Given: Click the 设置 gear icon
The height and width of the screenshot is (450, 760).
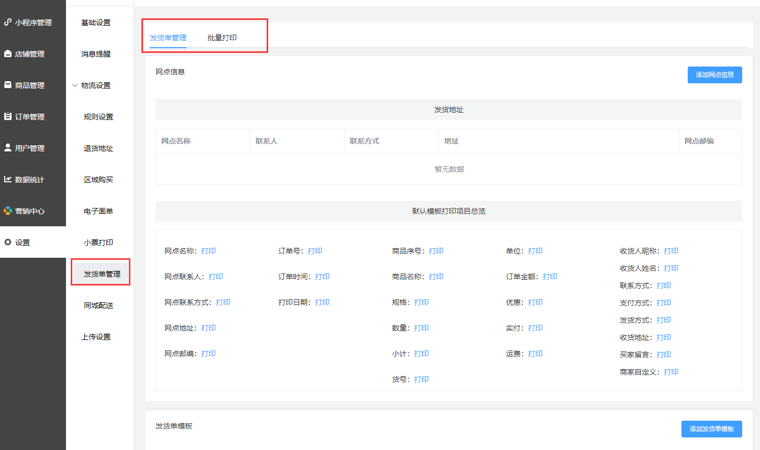Looking at the screenshot, I should pyautogui.click(x=8, y=242).
